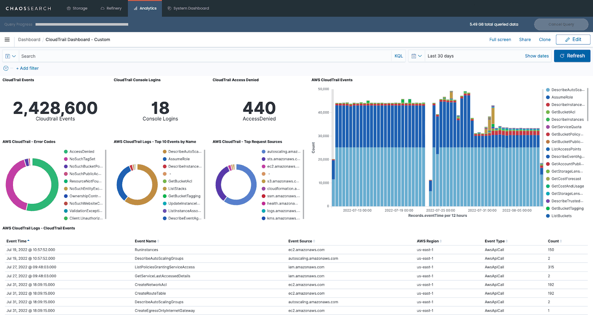
Task: Expand the saved query dropdown chevron
Action: pos(14,56)
